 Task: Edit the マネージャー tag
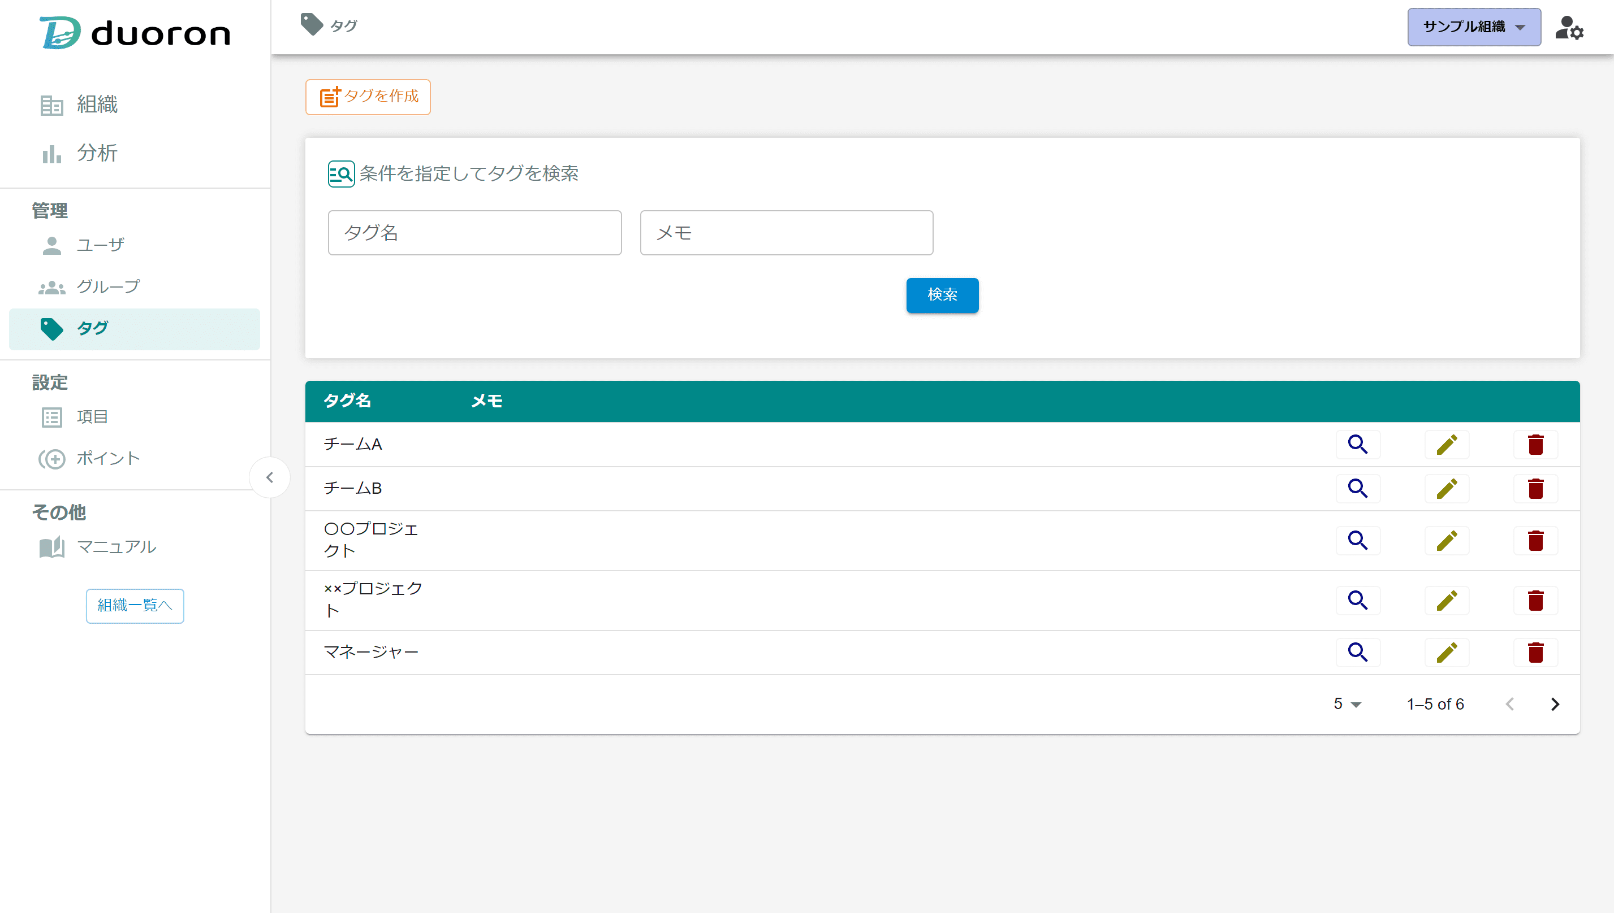coord(1447,653)
